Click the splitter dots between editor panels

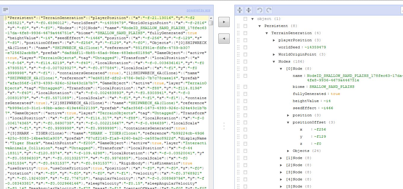click(224, 126)
